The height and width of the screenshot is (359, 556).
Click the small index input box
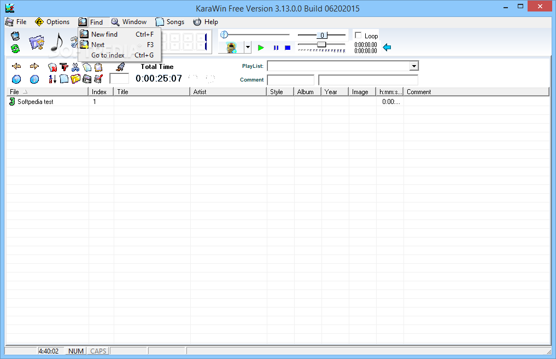pyautogui.click(x=119, y=78)
